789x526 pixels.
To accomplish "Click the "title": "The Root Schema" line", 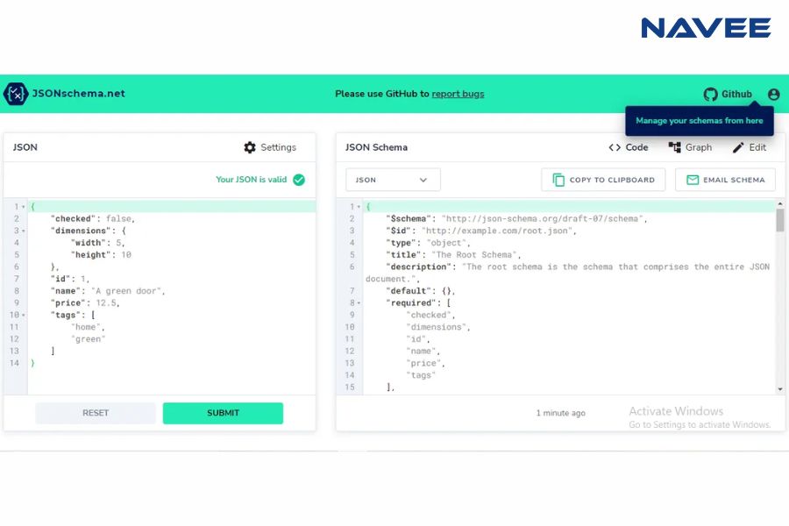I will pos(453,255).
